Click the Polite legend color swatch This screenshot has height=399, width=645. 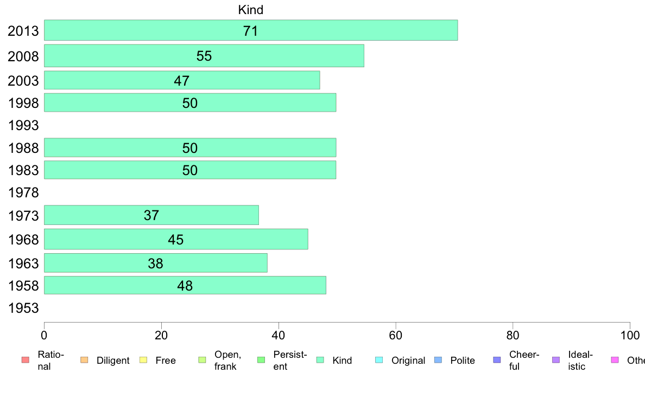coord(438,360)
